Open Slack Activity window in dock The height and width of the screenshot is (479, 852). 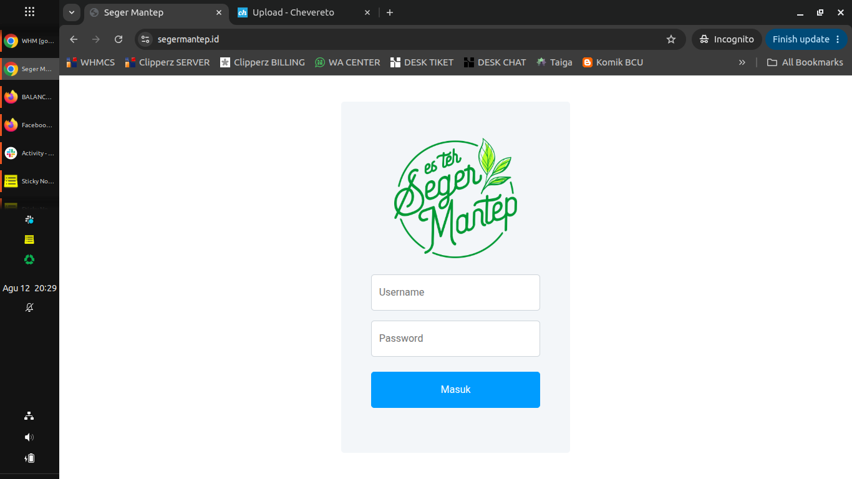(29, 153)
